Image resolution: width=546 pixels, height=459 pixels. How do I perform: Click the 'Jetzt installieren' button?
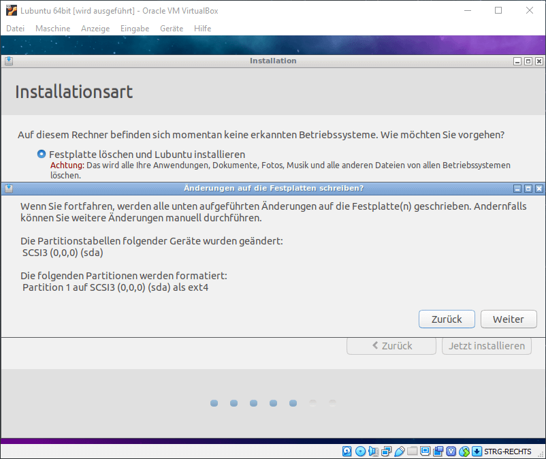(487, 346)
